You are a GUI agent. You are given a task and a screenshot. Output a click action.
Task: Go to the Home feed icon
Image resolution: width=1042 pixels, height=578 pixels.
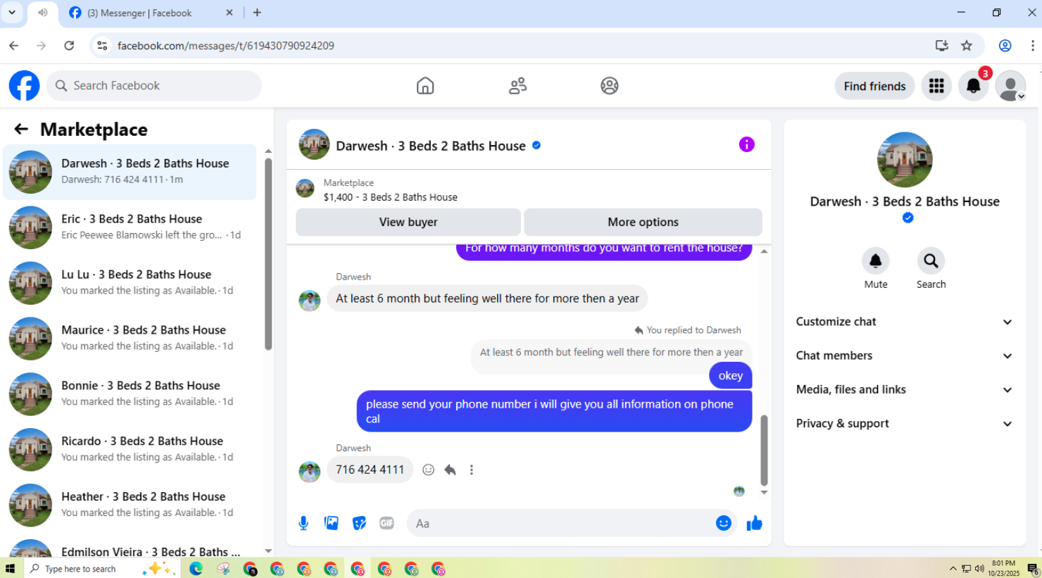pos(425,86)
